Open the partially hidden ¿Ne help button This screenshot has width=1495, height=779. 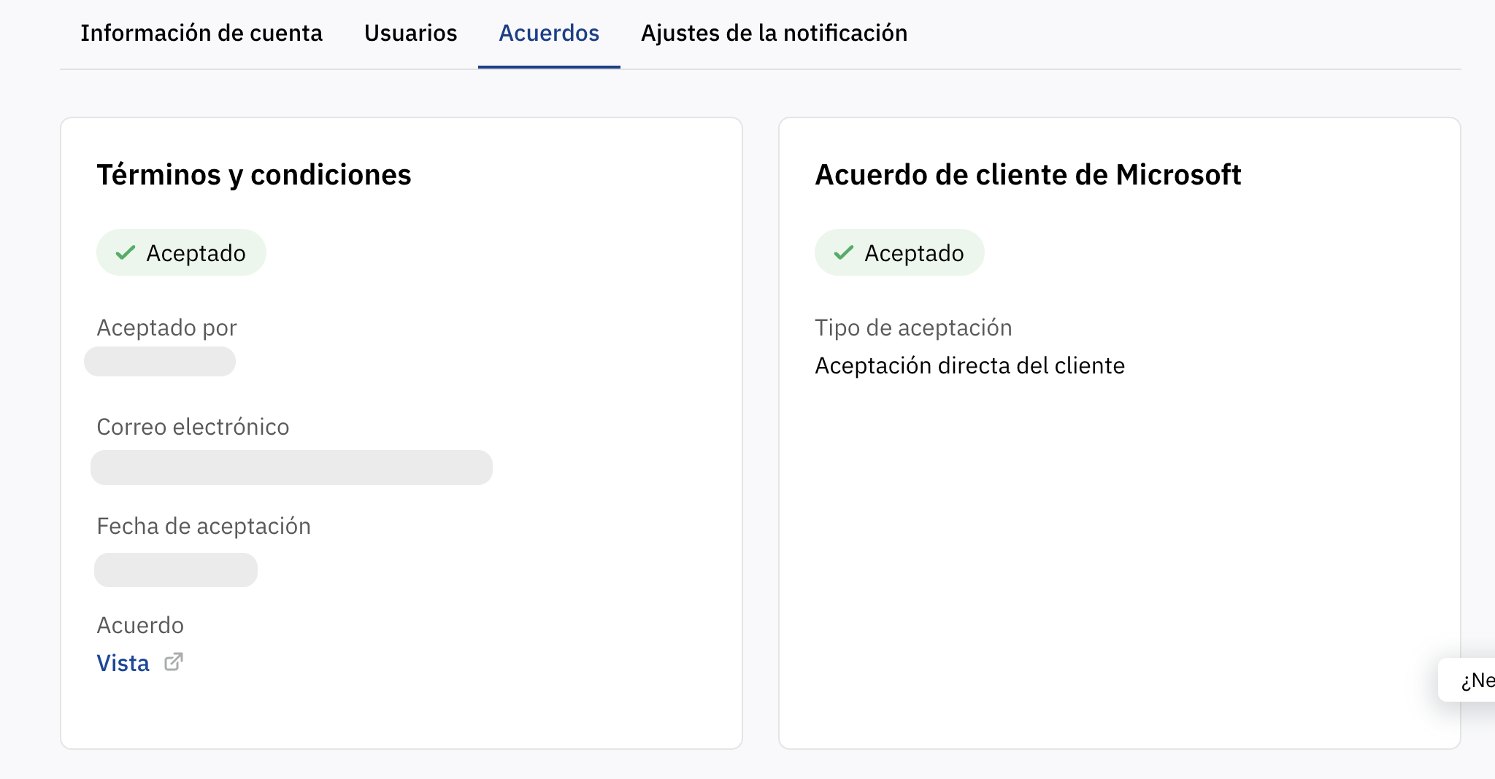click(x=1467, y=680)
